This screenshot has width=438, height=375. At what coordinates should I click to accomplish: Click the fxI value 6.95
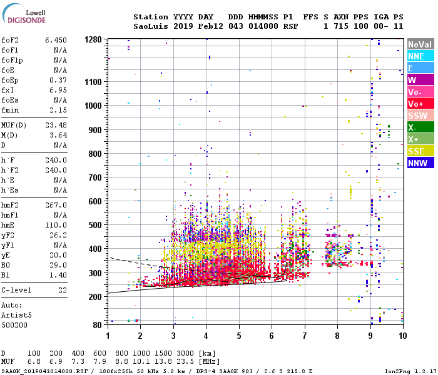(x=58, y=90)
